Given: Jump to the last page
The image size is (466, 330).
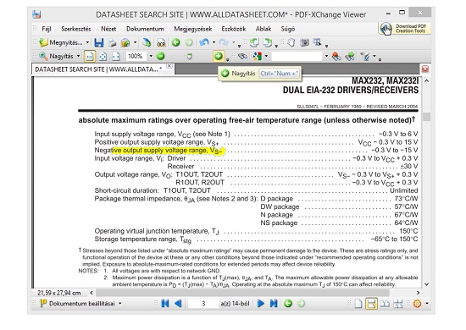Looking at the screenshot, I should coord(274,304).
